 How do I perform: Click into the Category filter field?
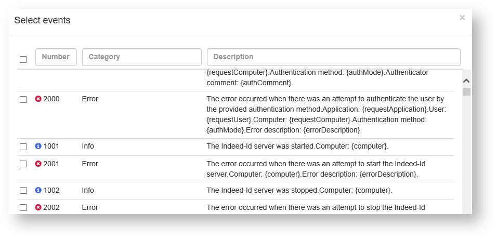coord(141,57)
